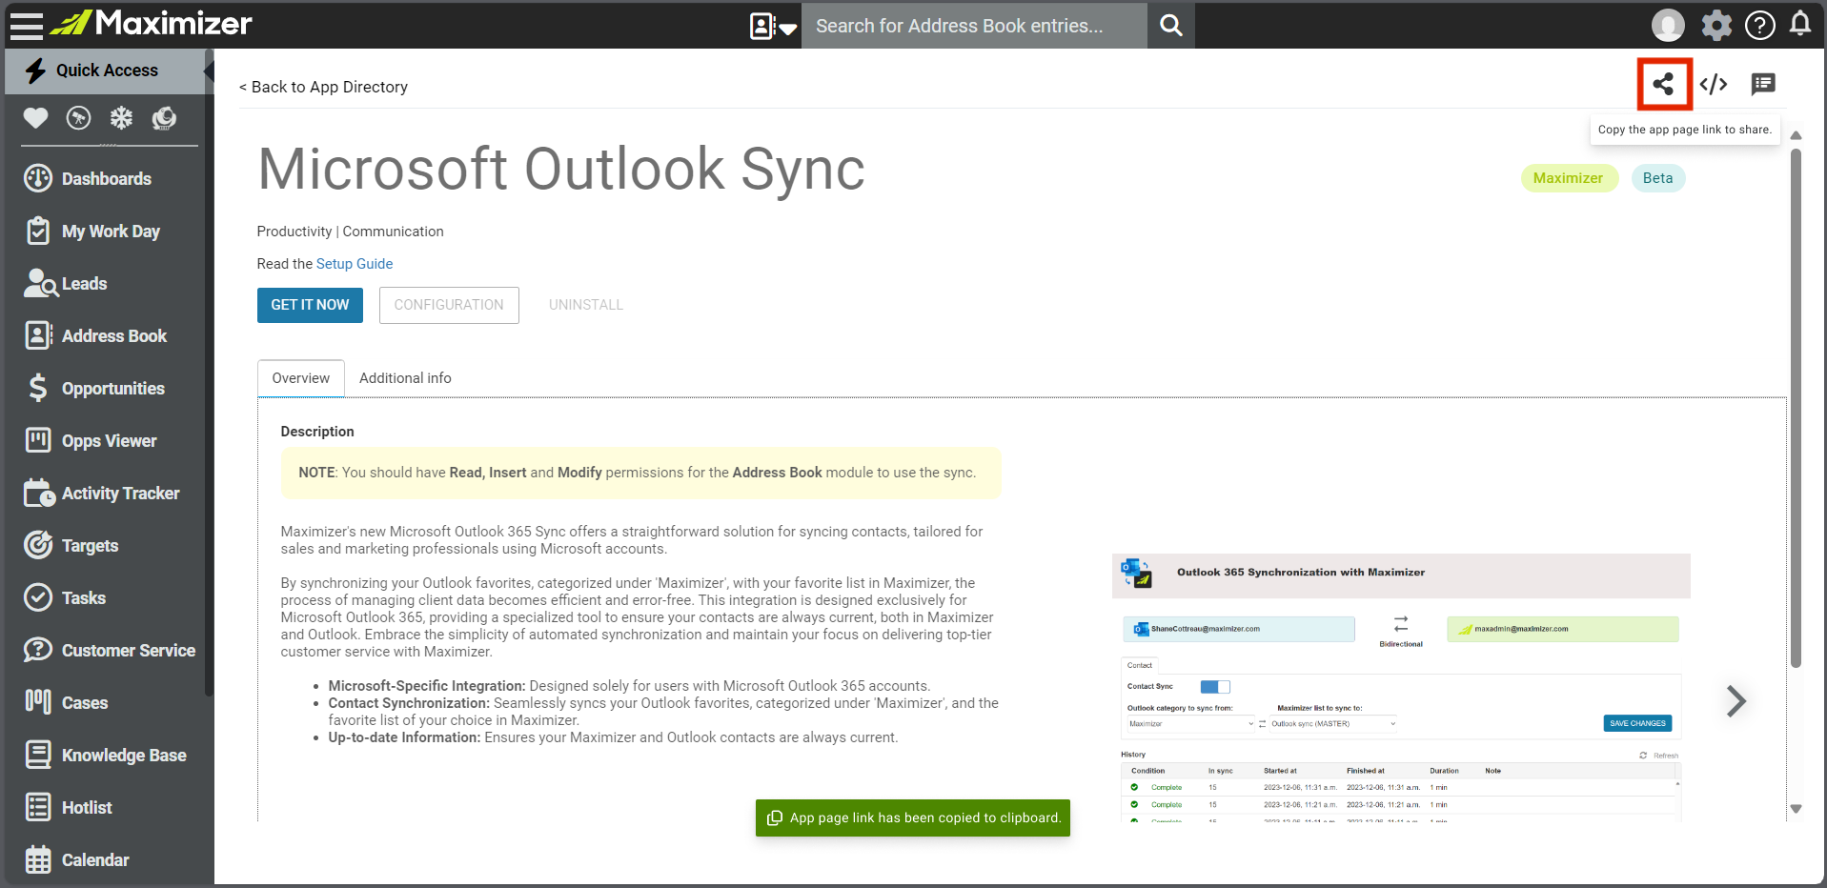
Task: Open the notifications bell
Action: [x=1800, y=24]
